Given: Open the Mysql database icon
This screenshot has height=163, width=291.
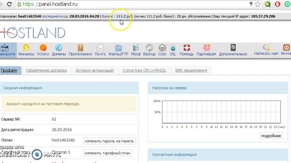Looking at the screenshot, I should (135, 48).
